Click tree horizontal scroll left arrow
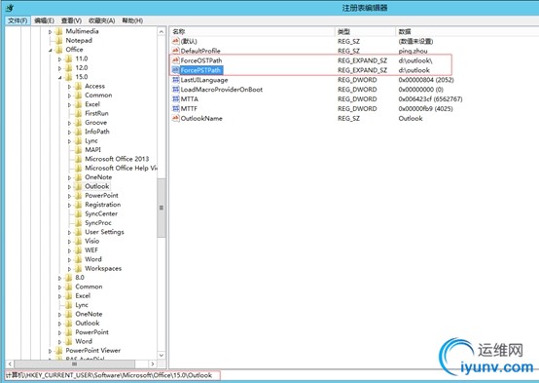The width and height of the screenshot is (539, 383). (10, 364)
